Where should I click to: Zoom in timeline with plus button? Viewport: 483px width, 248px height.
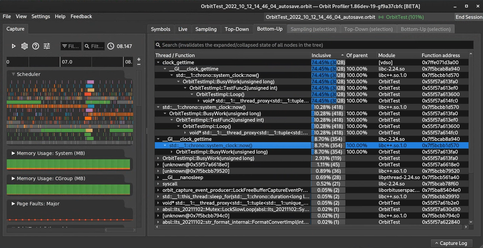coord(139,59)
